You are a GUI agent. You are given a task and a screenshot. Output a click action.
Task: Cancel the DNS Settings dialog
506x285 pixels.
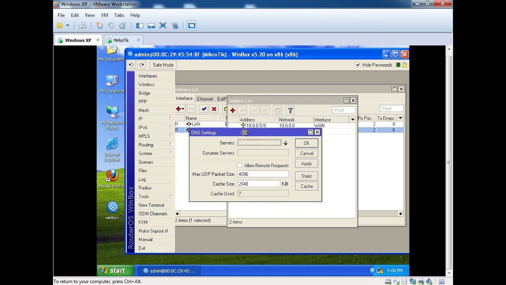[306, 154]
